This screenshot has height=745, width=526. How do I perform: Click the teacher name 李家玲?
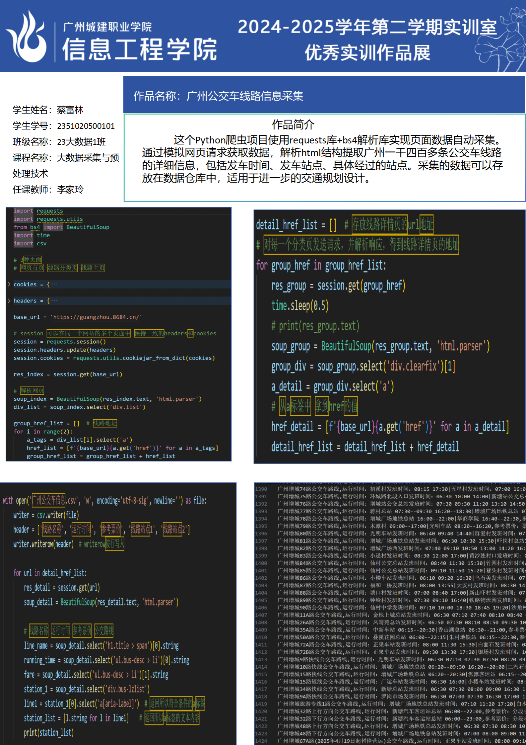click(x=70, y=190)
